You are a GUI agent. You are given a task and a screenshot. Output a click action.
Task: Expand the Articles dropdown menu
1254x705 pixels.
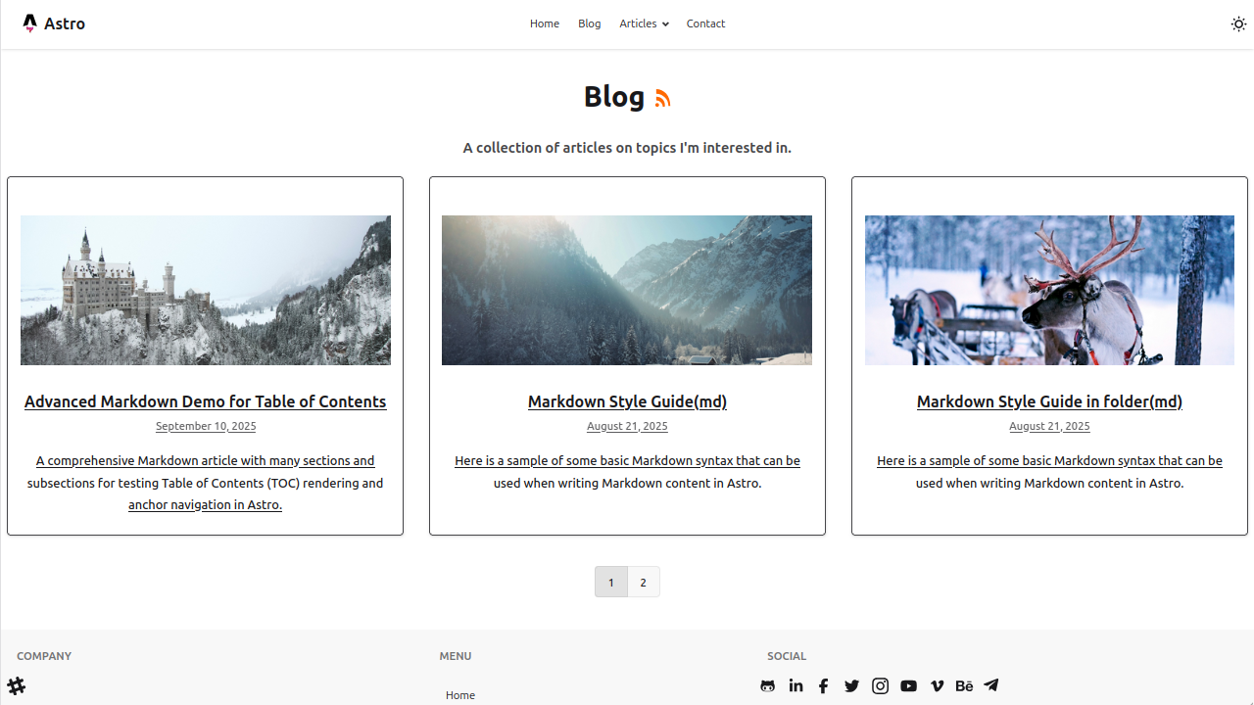coord(644,23)
